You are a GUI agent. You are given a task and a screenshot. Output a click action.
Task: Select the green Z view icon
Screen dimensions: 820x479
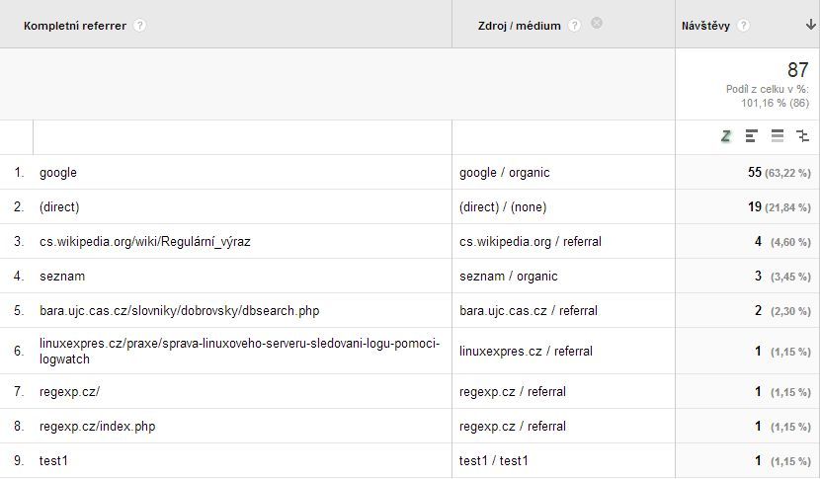[726, 136]
